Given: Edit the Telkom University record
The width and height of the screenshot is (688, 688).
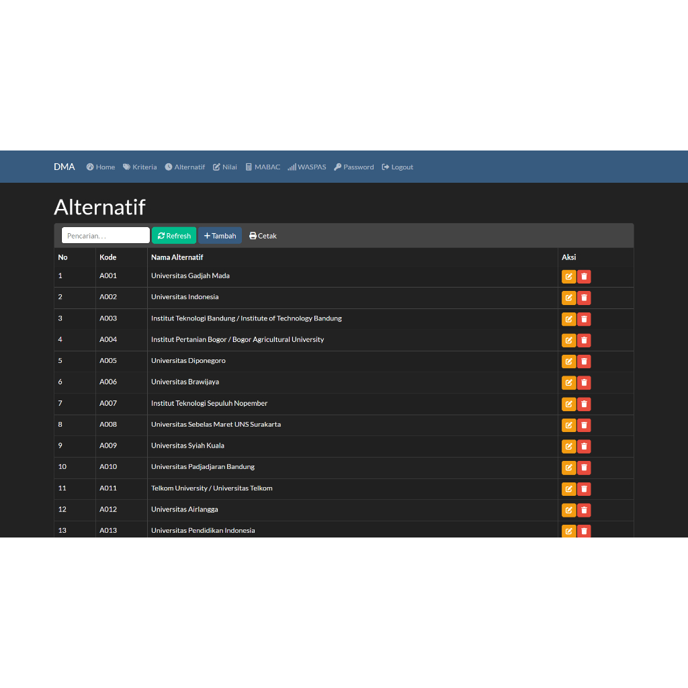Looking at the screenshot, I should tap(568, 488).
